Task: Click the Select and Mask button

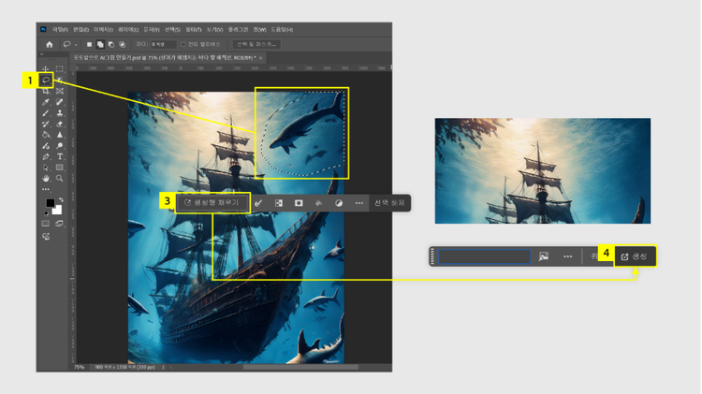Action: tap(256, 44)
